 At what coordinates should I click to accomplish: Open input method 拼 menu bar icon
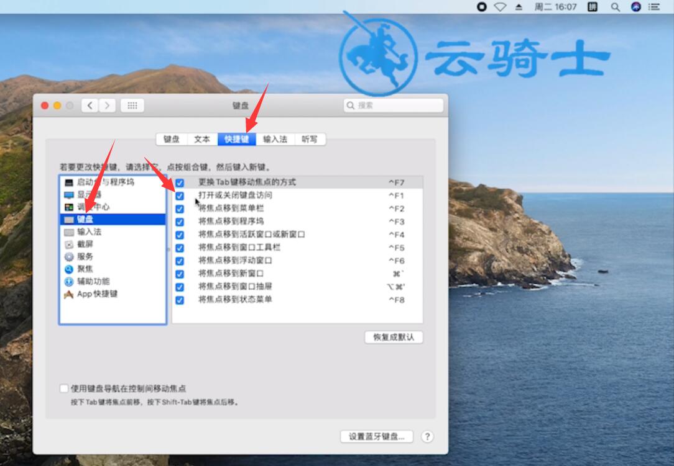pos(593,7)
